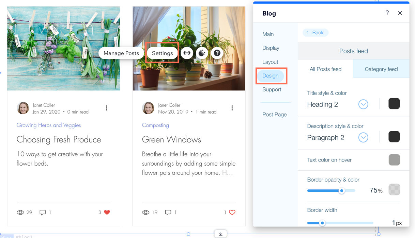Click Janet Coller avatar on first post
This screenshot has height=238, width=415.
(x=23, y=108)
